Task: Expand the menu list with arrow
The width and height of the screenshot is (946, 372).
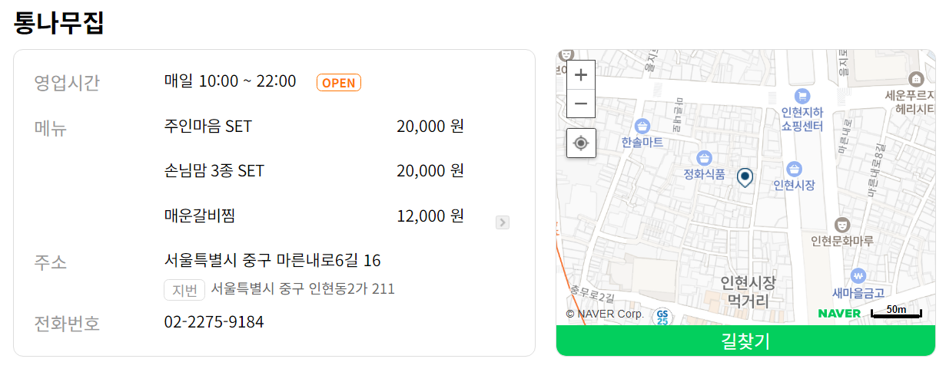Action: tap(503, 222)
